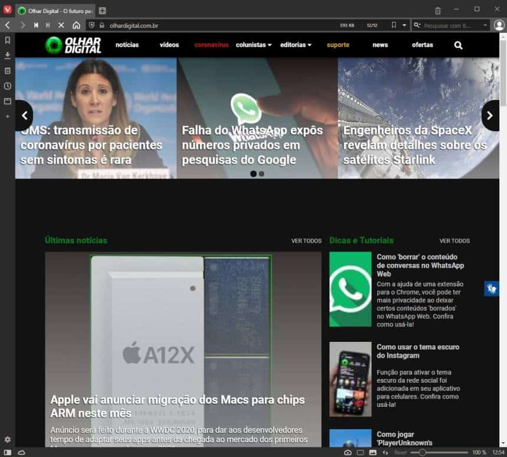Open the vídeos menu item
507x457 pixels.
[169, 45]
